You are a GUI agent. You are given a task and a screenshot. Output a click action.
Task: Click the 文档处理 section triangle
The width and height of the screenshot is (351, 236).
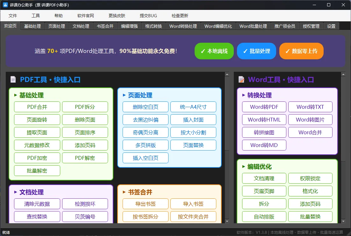point(15,192)
